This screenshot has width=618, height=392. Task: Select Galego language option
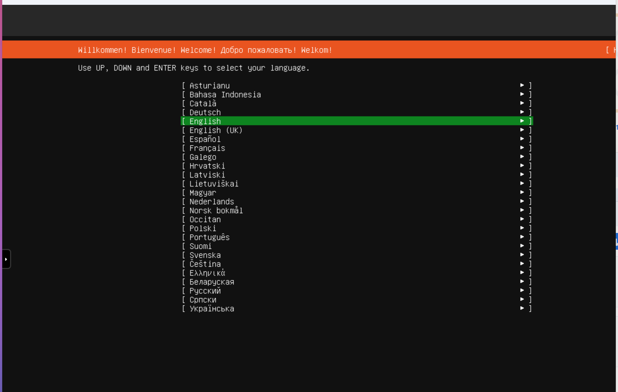click(x=357, y=157)
